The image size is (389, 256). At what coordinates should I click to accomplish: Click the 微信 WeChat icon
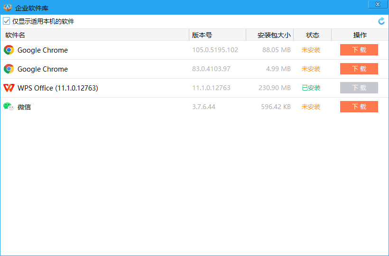point(9,107)
